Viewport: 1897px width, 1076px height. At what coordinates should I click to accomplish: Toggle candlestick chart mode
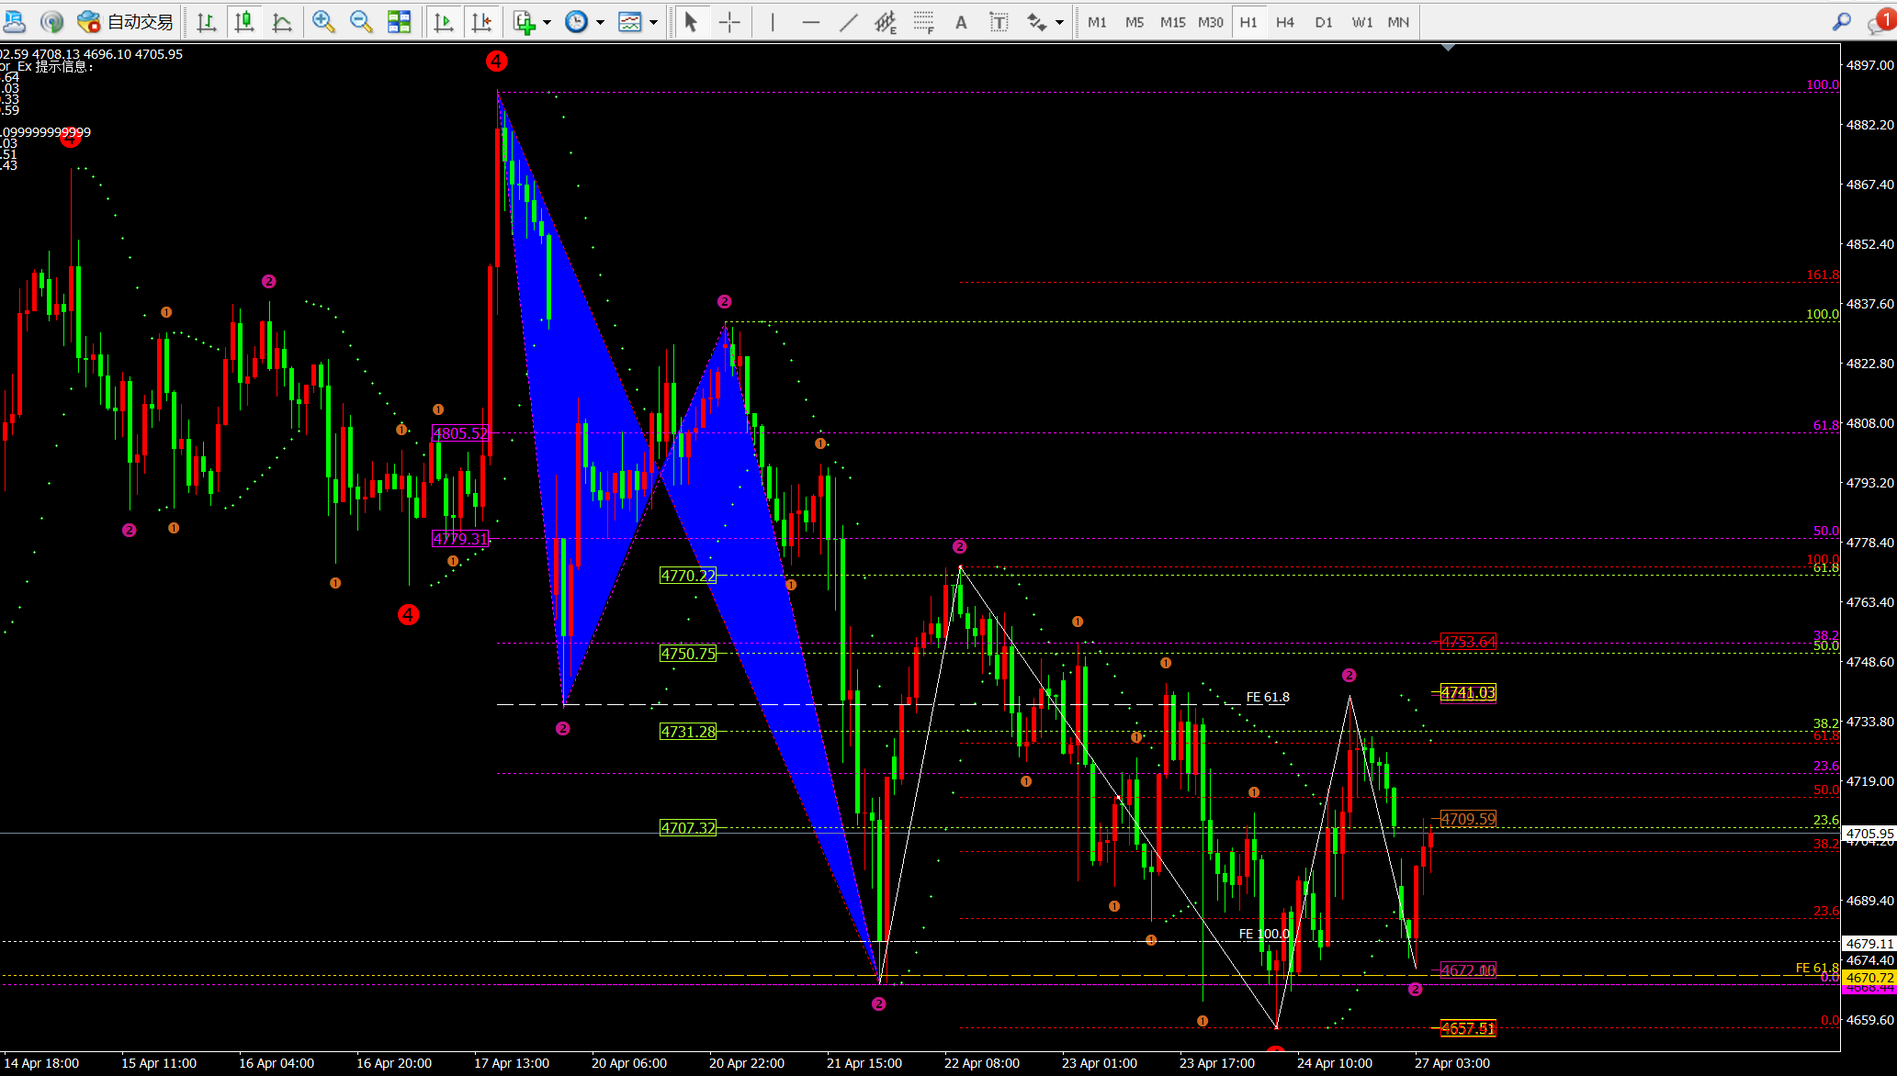[244, 22]
